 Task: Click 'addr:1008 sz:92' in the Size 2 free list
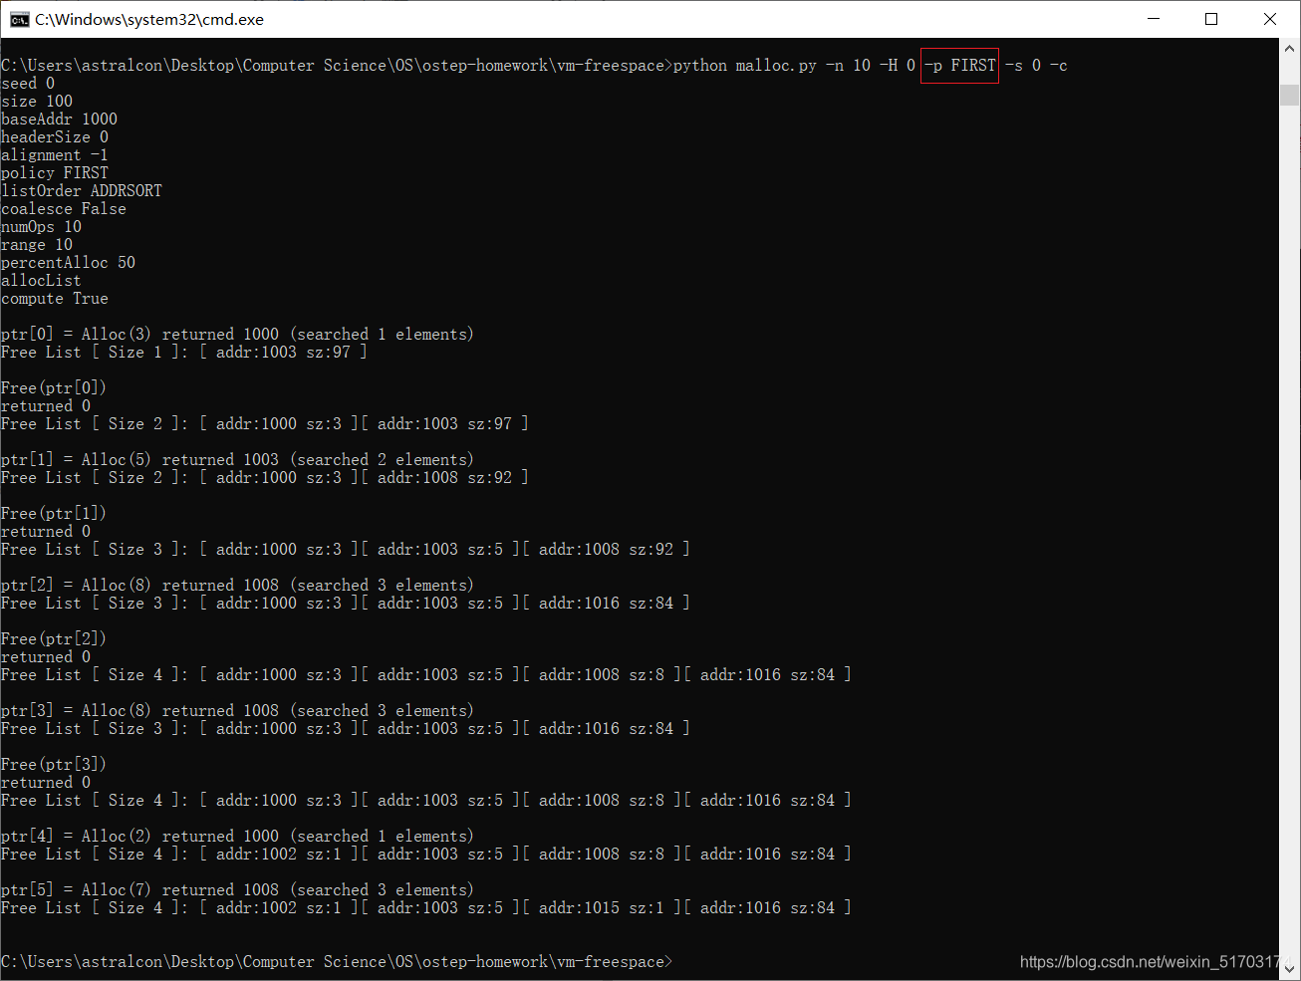coord(444,478)
